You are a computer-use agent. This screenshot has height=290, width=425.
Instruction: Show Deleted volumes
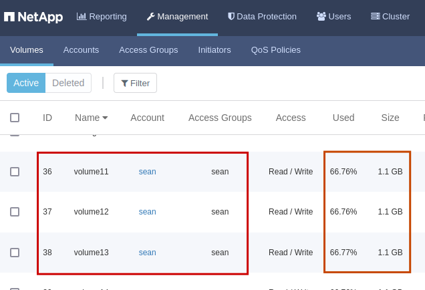68,83
